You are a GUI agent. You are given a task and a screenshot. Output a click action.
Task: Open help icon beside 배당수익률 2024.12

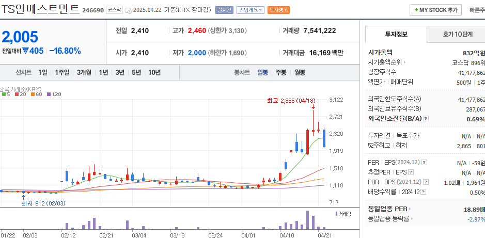click(423, 192)
